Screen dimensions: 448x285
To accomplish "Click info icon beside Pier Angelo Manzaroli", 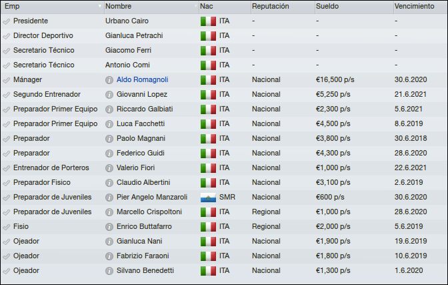I will (x=109, y=198).
